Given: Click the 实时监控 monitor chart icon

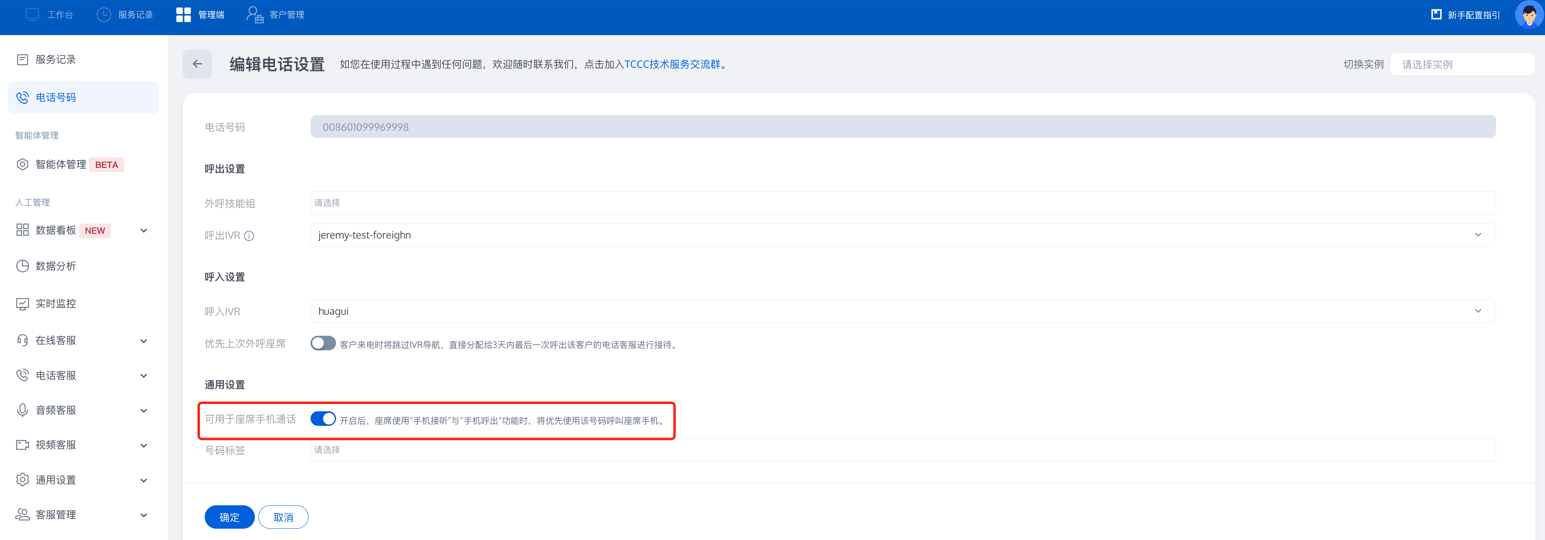Looking at the screenshot, I should pos(22,304).
